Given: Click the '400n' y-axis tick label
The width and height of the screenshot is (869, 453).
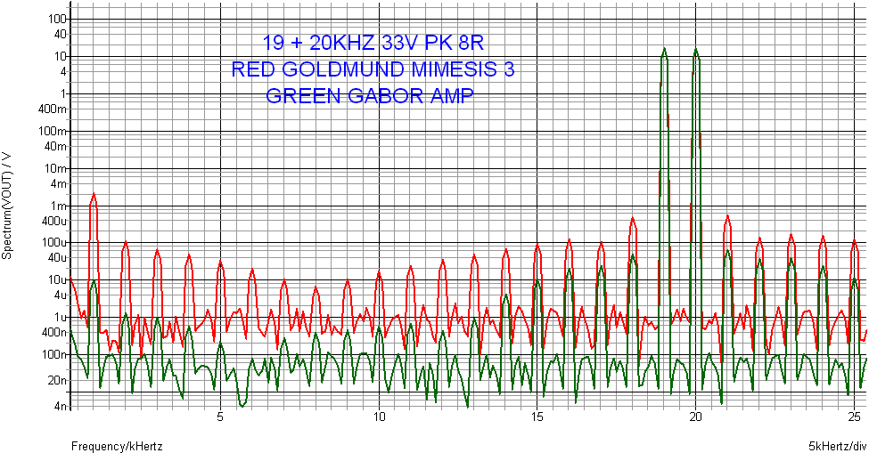Looking at the screenshot, I should (56, 333).
